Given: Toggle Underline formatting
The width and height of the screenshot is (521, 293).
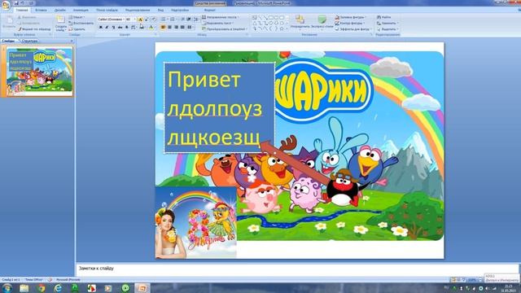Looking at the screenshot, I should (x=113, y=27).
